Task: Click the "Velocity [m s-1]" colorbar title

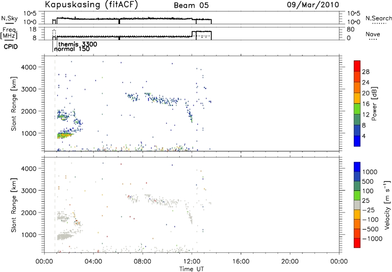Action: click(387, 205)
